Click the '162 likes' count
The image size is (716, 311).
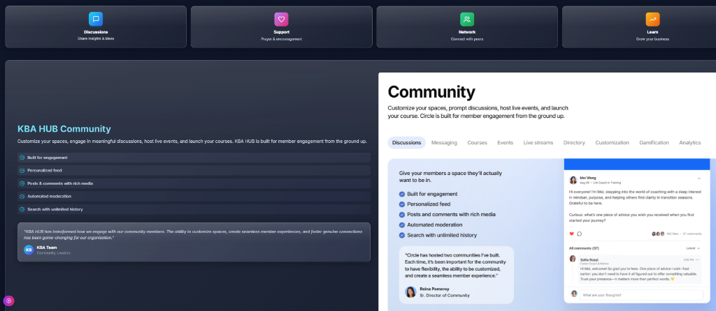[x=673, y=234]
